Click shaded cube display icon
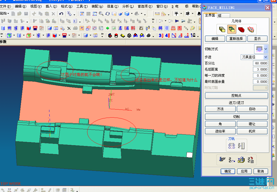The width and height of the screenshot is (277, 192). click(127, 14)
